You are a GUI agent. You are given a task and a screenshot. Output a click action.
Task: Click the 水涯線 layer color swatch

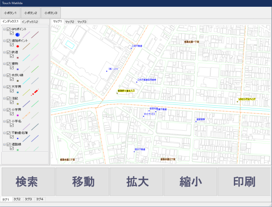pyautogui.click(x=17, y=80)
